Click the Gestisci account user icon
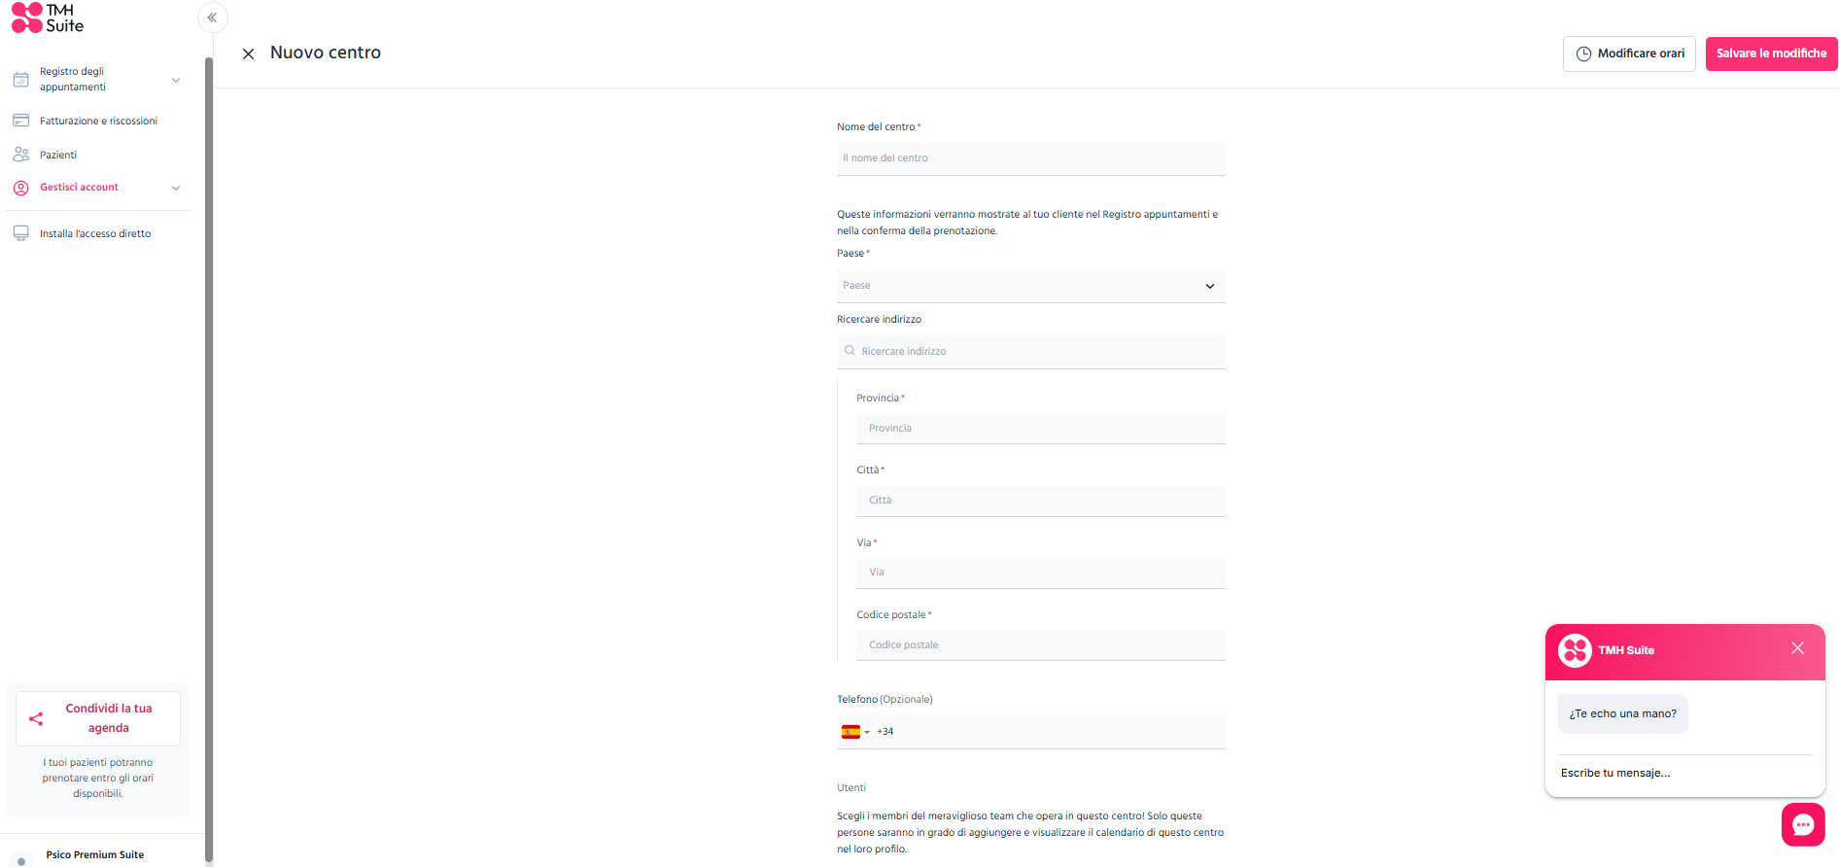 point(20,188)
